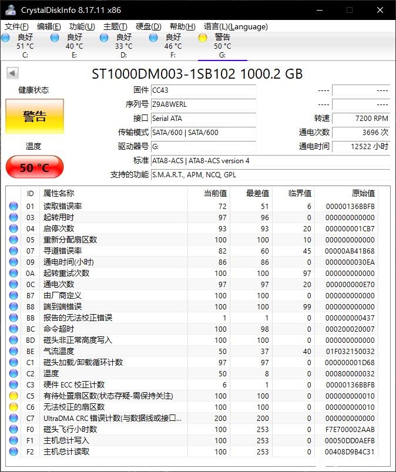
Task: Click status icon for attribute 03 起转用时
Action: 14,217
